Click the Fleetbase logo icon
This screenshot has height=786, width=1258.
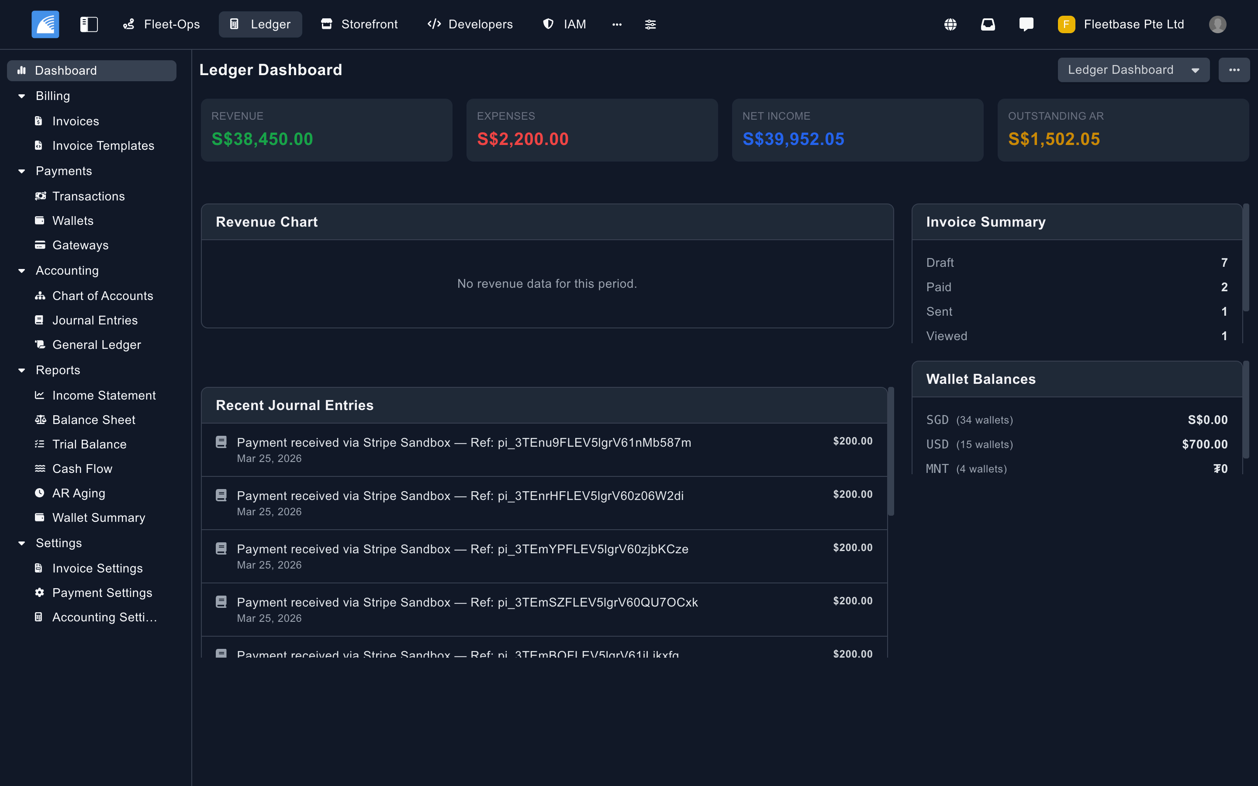(45, 24)
